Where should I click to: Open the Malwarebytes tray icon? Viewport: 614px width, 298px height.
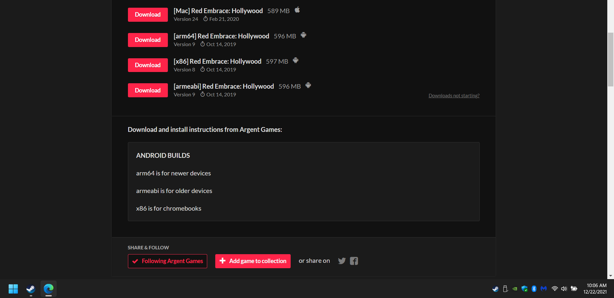tap(544, 289)
